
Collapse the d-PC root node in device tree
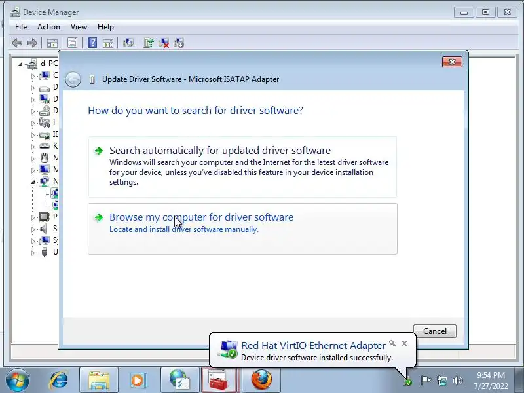[20, 64]
